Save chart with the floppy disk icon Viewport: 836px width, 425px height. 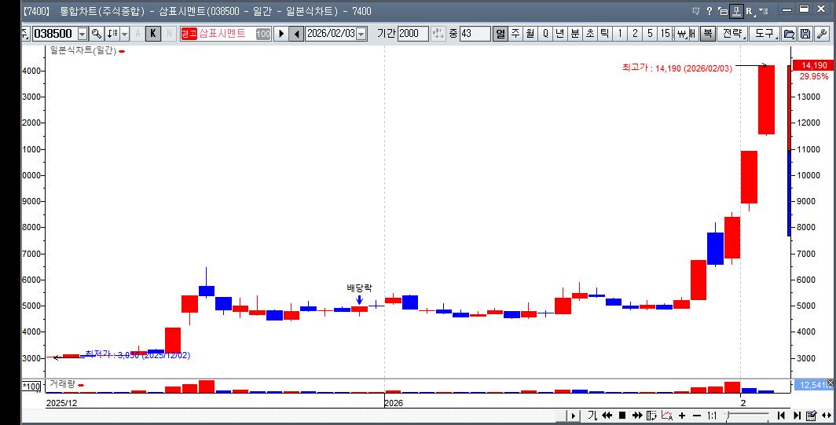coord(805,34)
